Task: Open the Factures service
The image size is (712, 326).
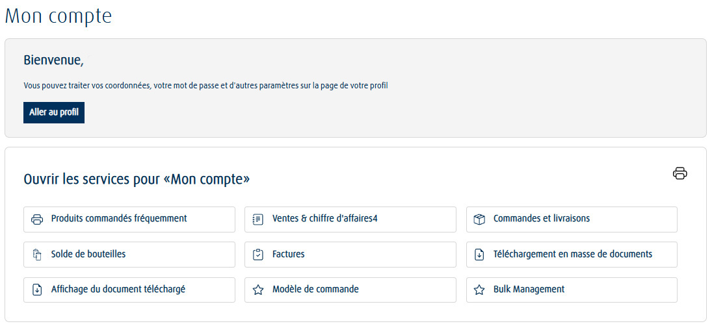Action: (x=350, y=255)
